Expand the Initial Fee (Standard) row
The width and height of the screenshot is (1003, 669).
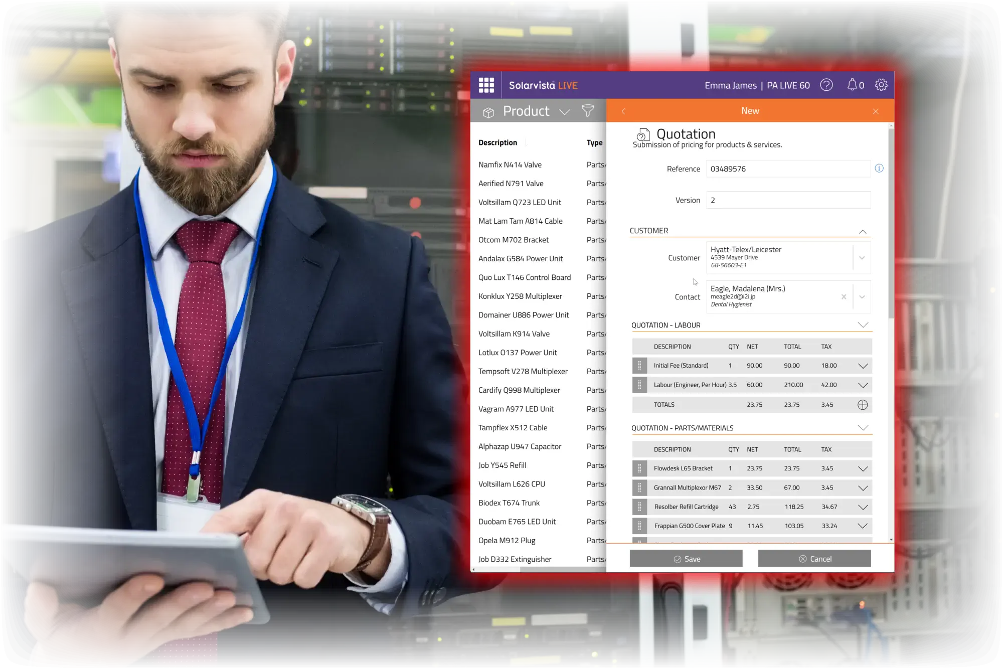point(863,366)
